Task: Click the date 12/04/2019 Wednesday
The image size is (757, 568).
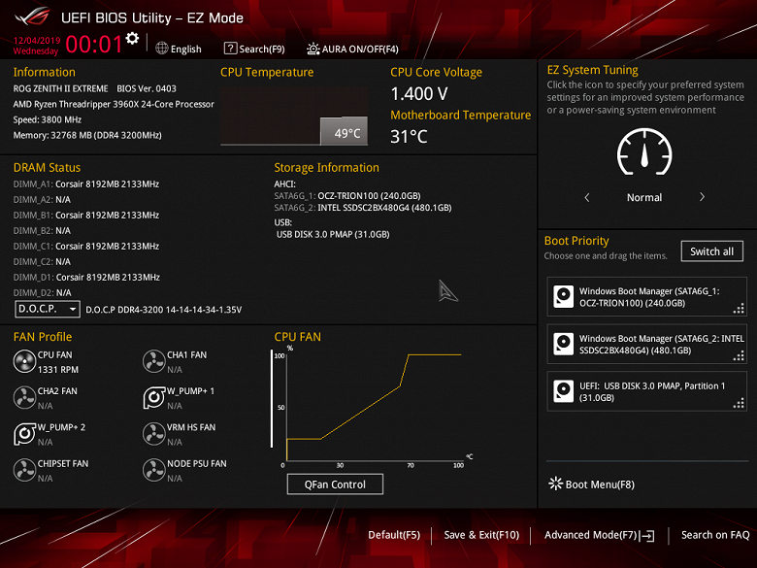Action: [x=36, y=46]
